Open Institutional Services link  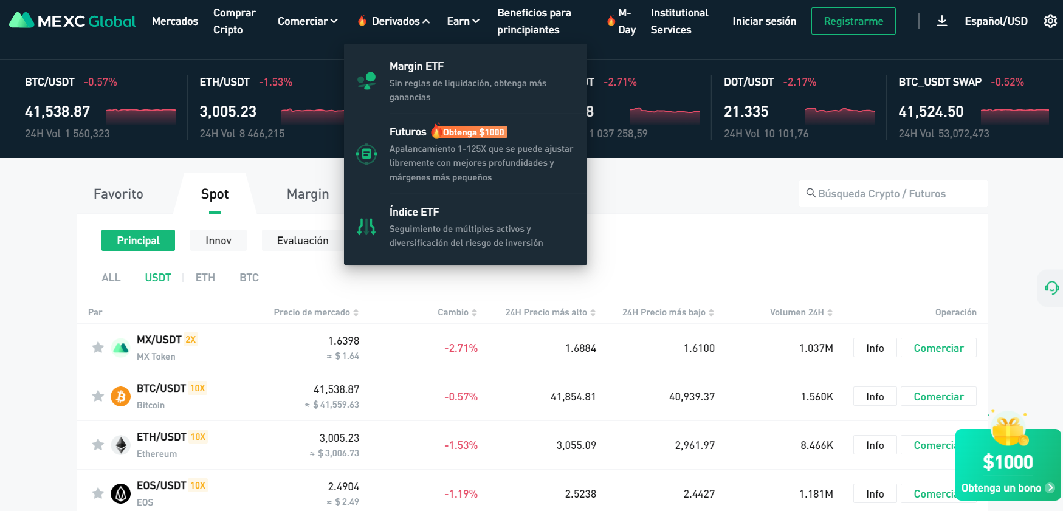click(679, 21)
